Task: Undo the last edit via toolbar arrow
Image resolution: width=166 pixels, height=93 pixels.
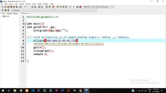Action: [x=25, y=7]
